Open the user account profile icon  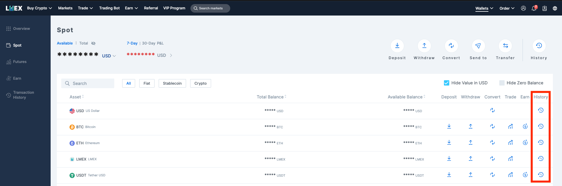523,8
